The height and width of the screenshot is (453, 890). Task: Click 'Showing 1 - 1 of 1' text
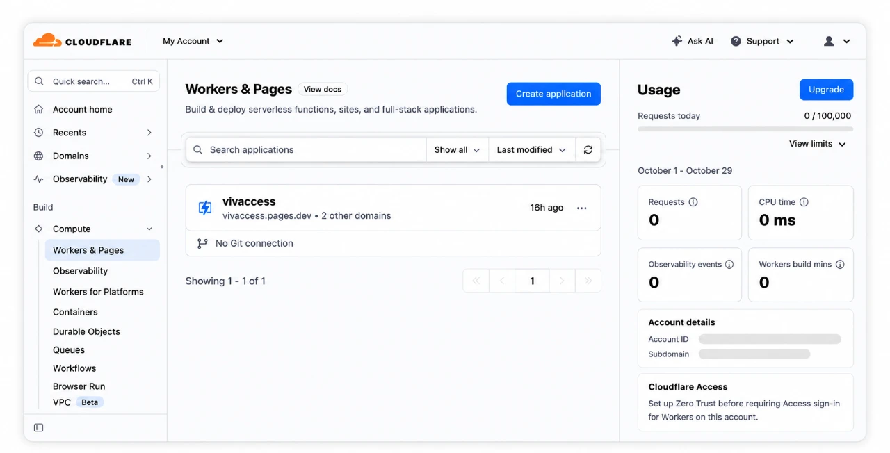(225, 281)
